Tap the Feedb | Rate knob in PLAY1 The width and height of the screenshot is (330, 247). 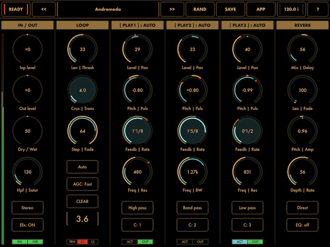pyautogui.click(x=137, y=131)
